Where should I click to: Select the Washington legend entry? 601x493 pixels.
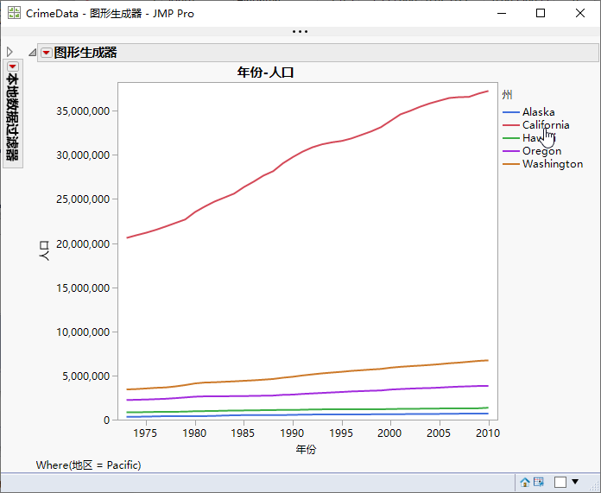click(553, 164)
